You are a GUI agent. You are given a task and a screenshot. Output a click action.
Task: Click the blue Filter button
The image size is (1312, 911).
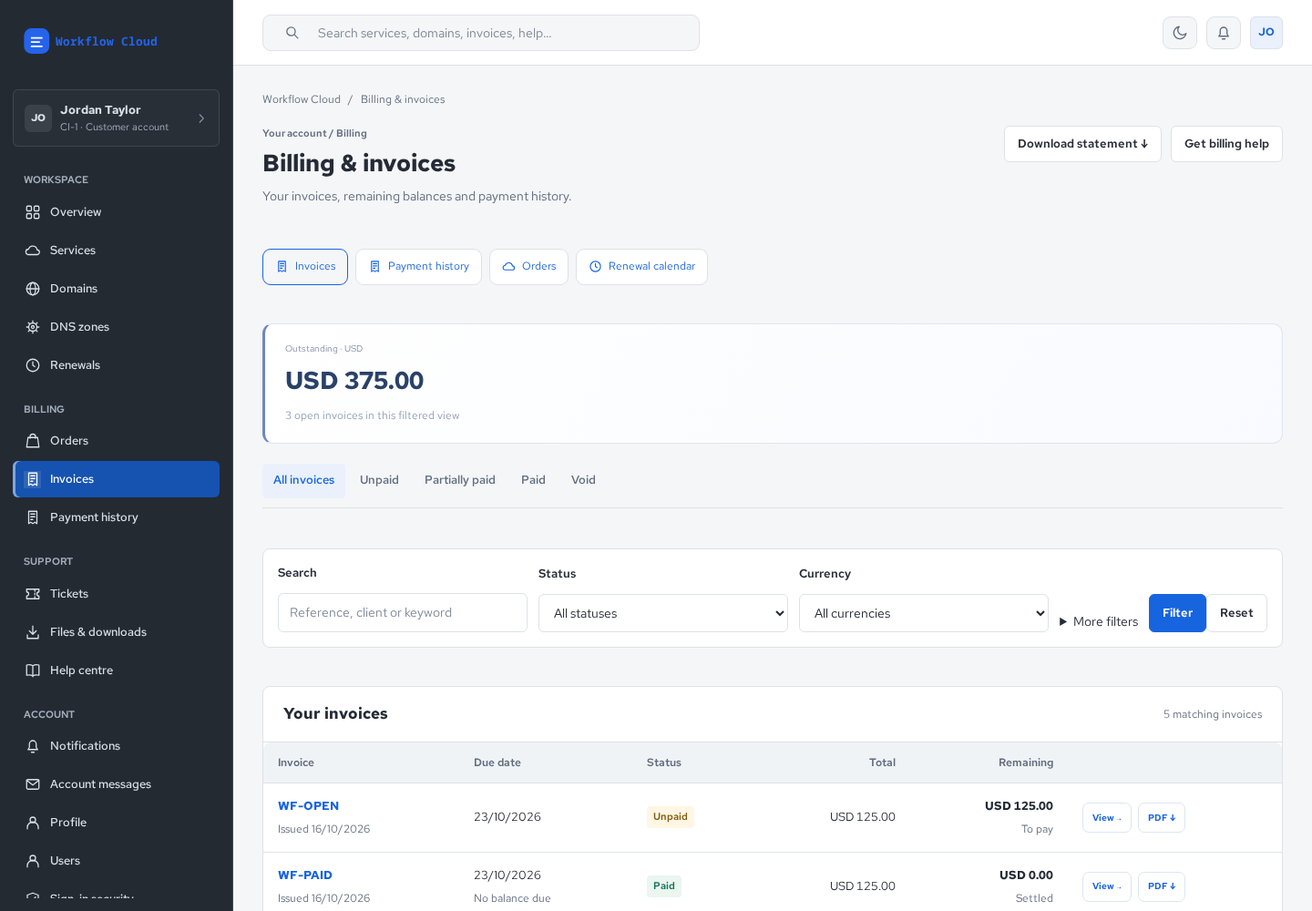click(x=1177, y=613)
